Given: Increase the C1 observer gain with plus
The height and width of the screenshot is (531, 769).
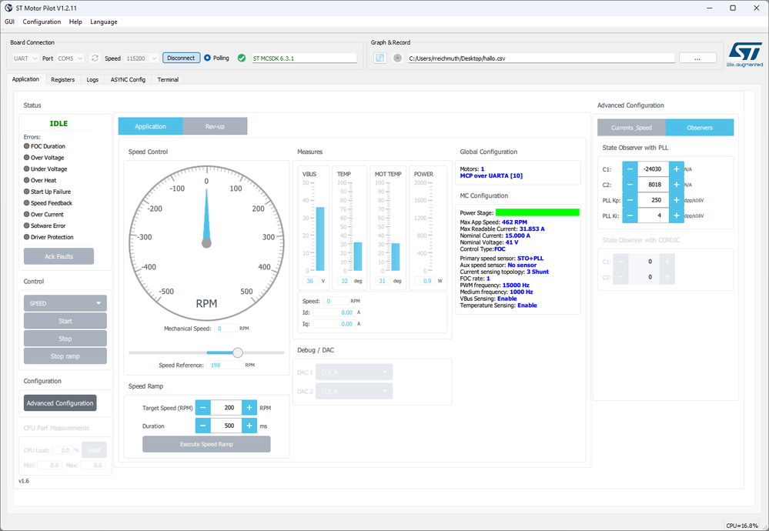Looking at the screenshot, I should pyautogui.click(x=677, y=169).
